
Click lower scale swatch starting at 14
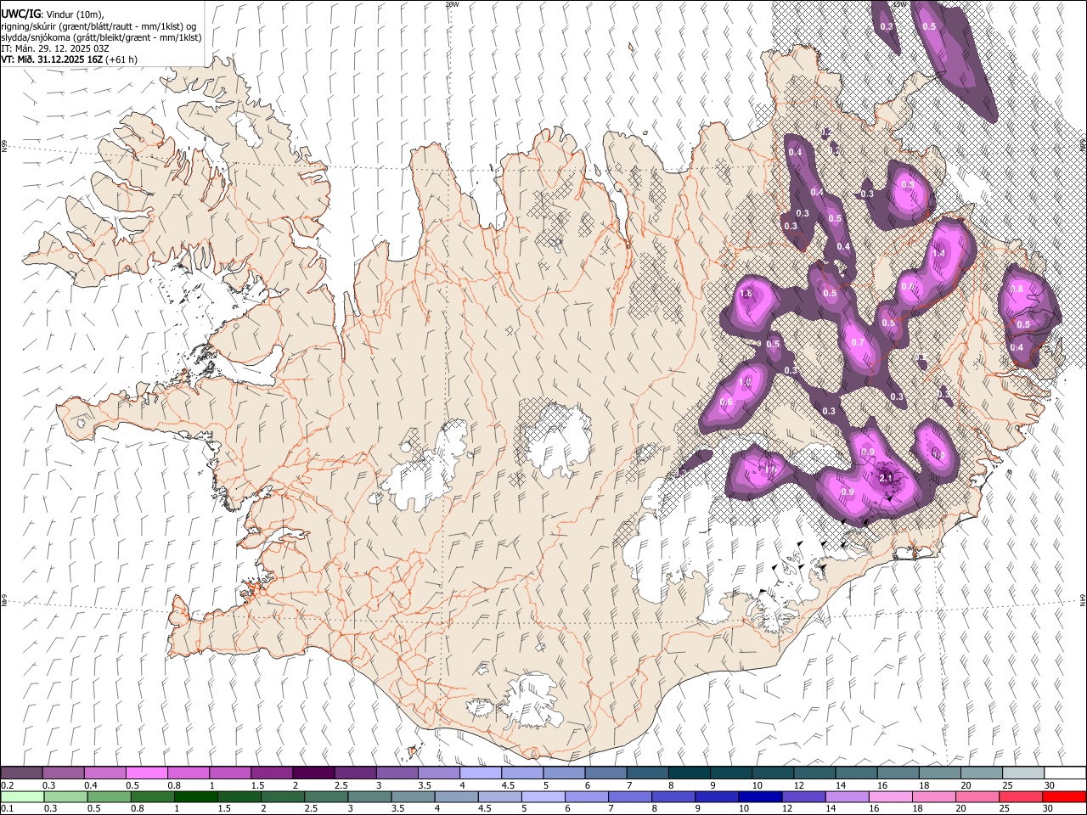pos(847,796)
